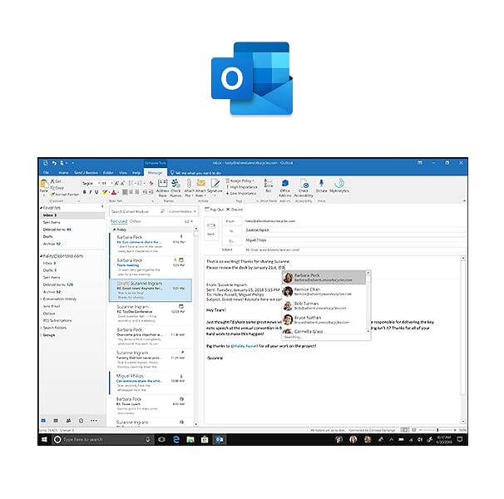Switch to Mail view in navigation bar
This screenshot has width=504, height=499.
[x=44, y=421]
